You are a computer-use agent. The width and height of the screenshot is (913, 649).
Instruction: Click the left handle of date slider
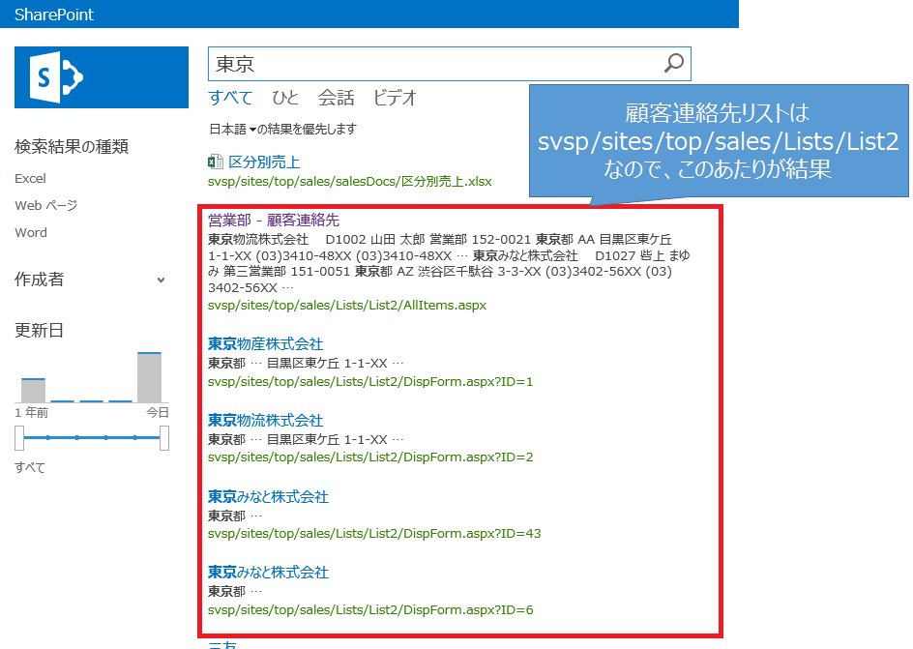pyautogui.click(x=19, y=438)
